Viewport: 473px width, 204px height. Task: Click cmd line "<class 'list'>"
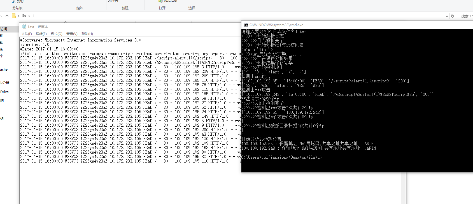pos(257,50)
